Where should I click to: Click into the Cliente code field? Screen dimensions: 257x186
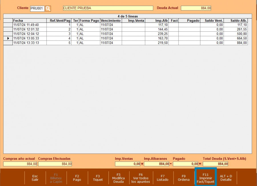[37, 8]
